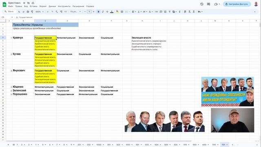Increase font size with plus
Image resolution: width=261 pixels, height=147 pixels.
93,12
